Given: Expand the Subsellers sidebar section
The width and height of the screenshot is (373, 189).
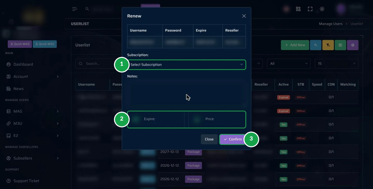Looking at the screenshot, I should 32,158.
